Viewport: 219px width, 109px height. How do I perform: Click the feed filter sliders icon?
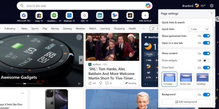click(153, 29)
